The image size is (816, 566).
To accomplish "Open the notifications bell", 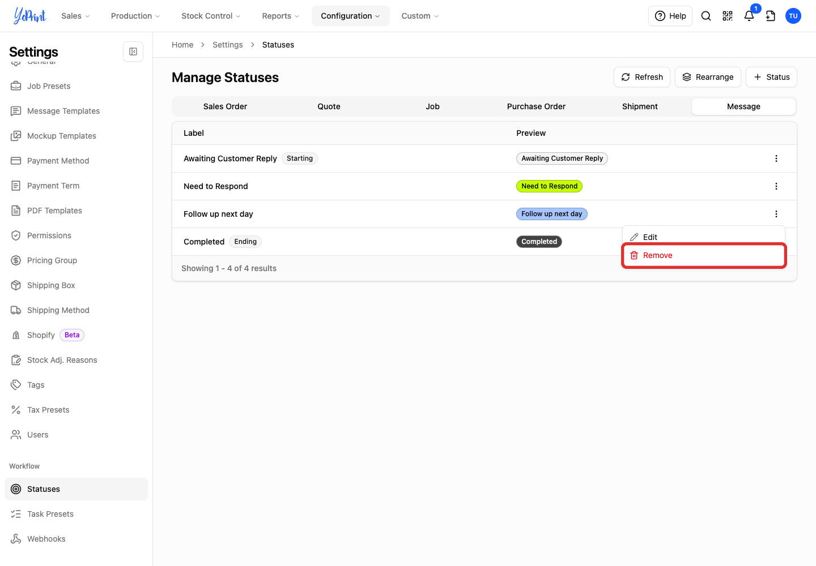I will click(749, 16).
